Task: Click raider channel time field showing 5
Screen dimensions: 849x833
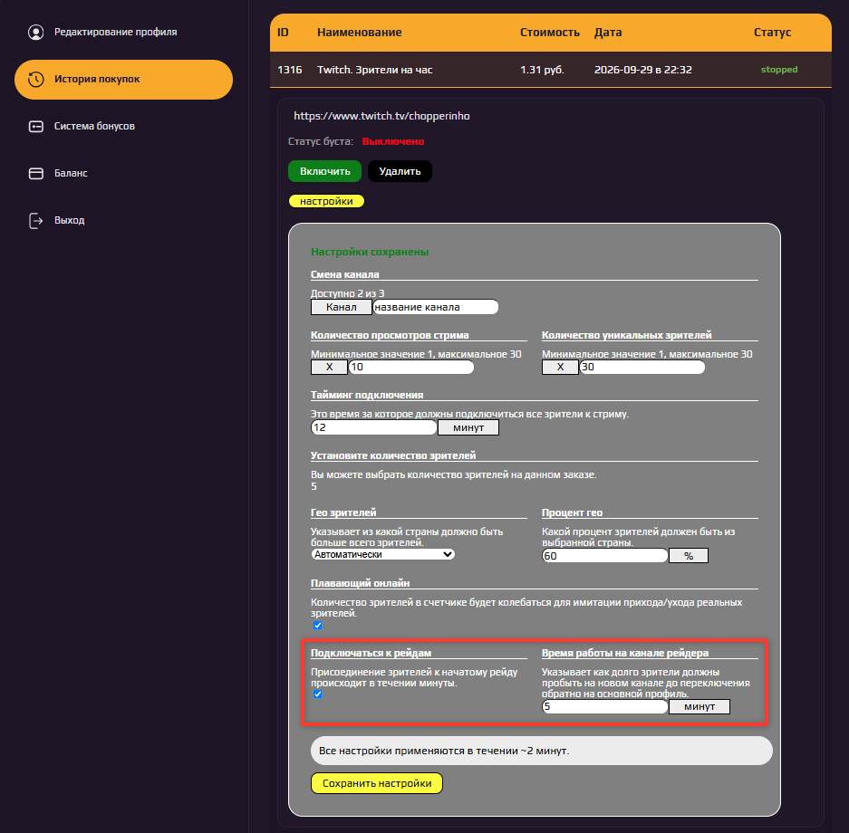Action: pos(604,706)
